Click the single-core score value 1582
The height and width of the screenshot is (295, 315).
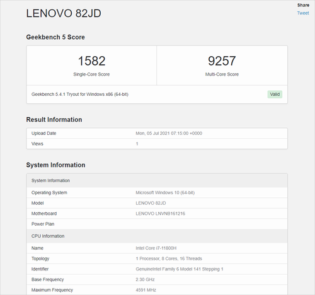91,61
